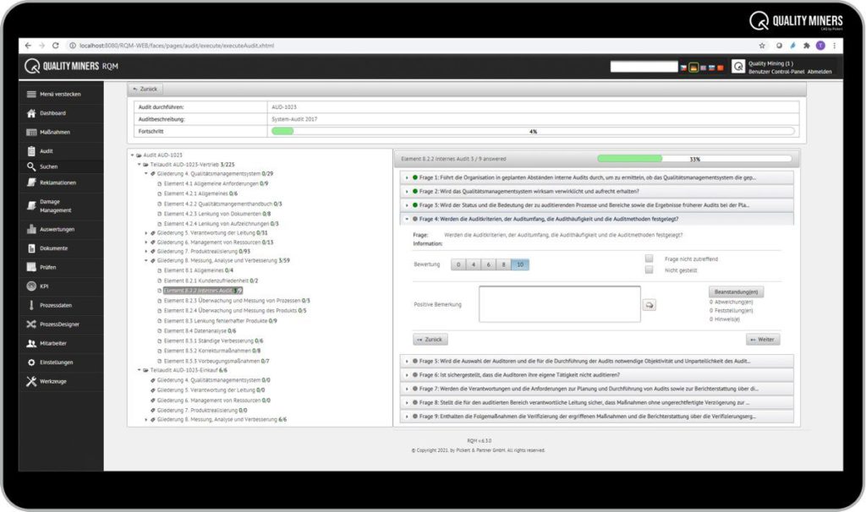
Task: Open Einstellungen with the gear icon
Action: point(30,362)
